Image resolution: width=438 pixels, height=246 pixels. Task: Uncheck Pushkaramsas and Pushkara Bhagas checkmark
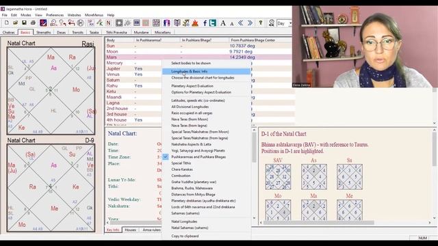coord(166,156)
